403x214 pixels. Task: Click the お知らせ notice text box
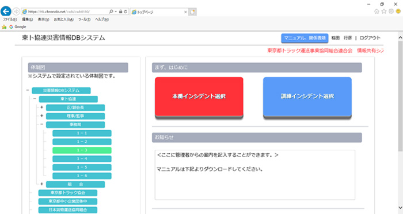tap(255, 175)
